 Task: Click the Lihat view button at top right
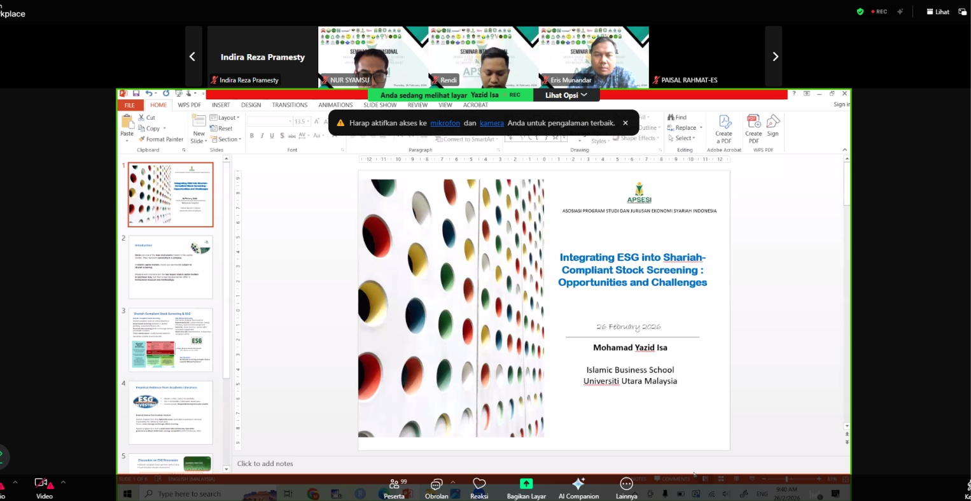938,11
